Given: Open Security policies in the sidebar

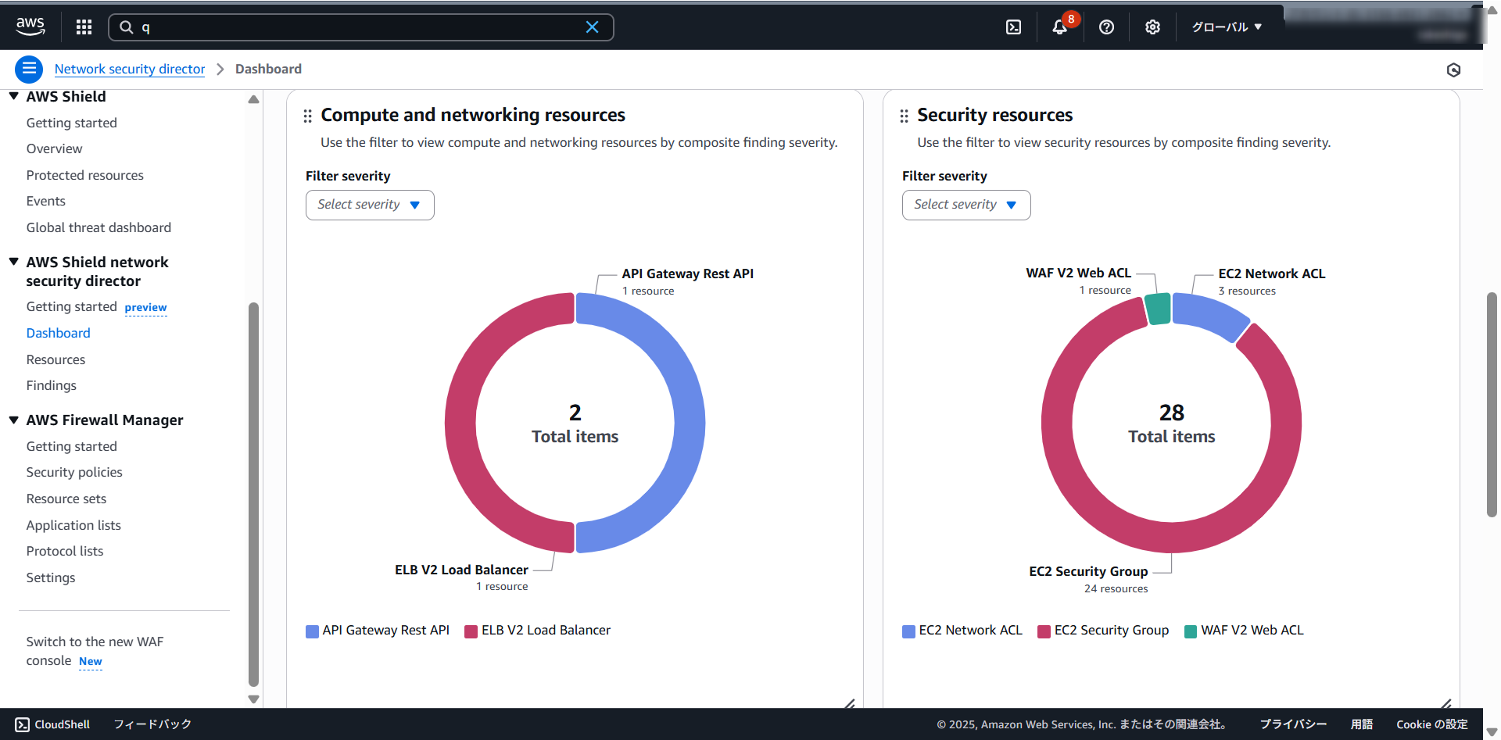Looking at the screenshot, I should tap(74, 473).
